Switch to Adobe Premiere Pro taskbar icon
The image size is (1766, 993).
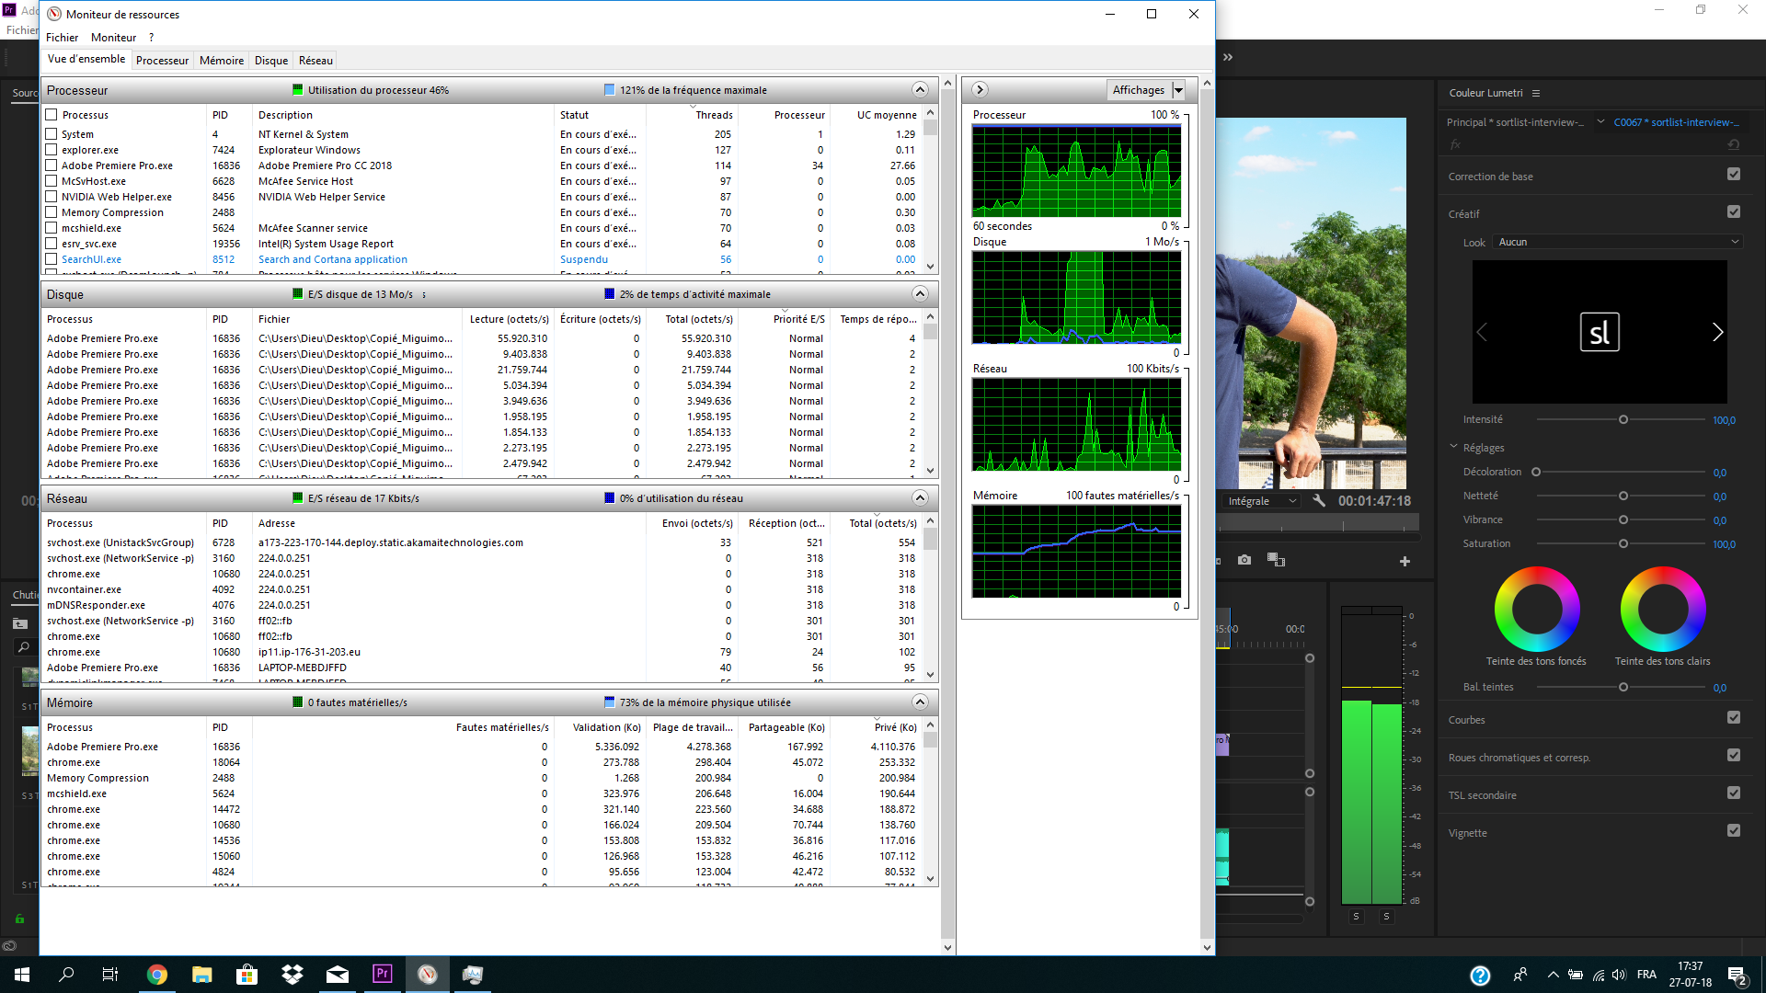click(x=383, y=975)
